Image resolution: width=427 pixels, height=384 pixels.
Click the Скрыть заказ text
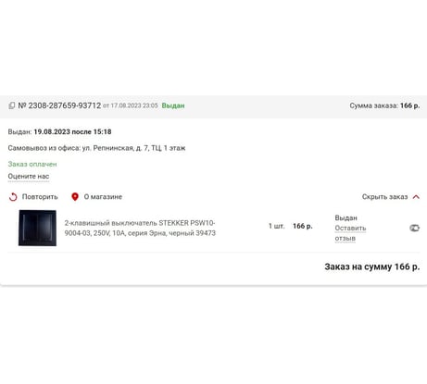[x=384, y=197]
